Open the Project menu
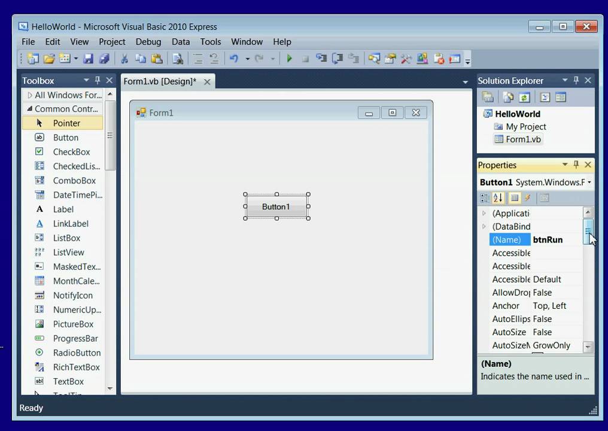Viewport: 608px width, 431px height. tap(112, 41)
